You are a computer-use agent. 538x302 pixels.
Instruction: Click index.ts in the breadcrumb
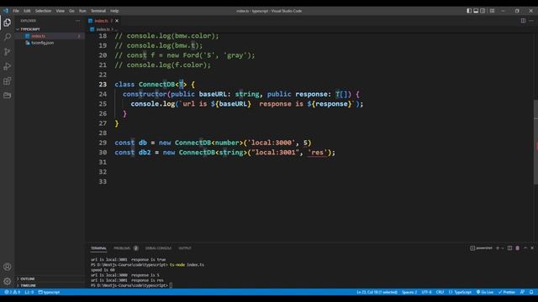click(x=103, y=29)
